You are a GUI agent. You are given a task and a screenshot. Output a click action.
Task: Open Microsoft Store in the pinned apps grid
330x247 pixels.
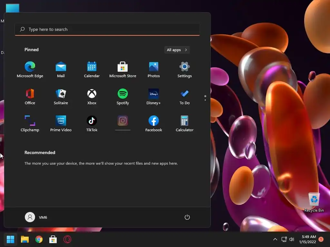point(123,70)
